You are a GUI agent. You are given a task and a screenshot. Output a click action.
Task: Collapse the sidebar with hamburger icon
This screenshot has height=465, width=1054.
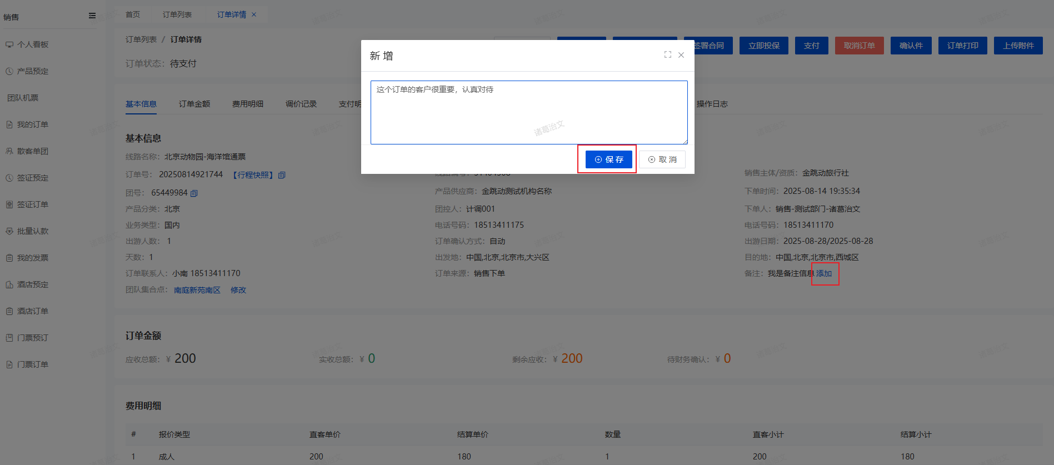[92, 16]
